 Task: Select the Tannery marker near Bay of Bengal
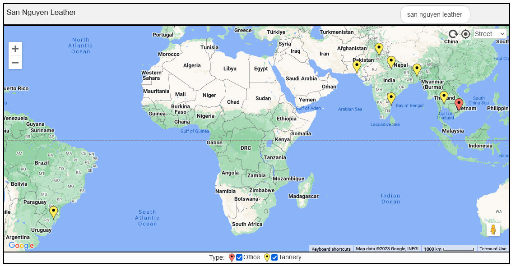coord(391,98)
